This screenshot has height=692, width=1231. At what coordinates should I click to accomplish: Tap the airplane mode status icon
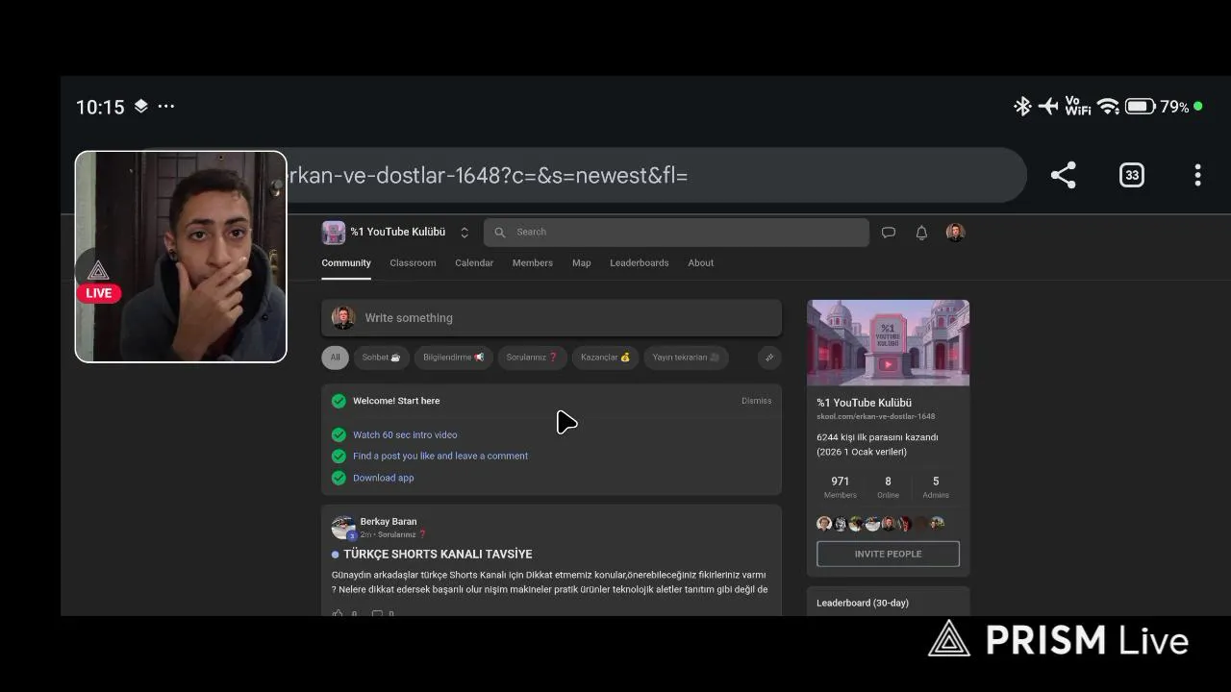1048,106
